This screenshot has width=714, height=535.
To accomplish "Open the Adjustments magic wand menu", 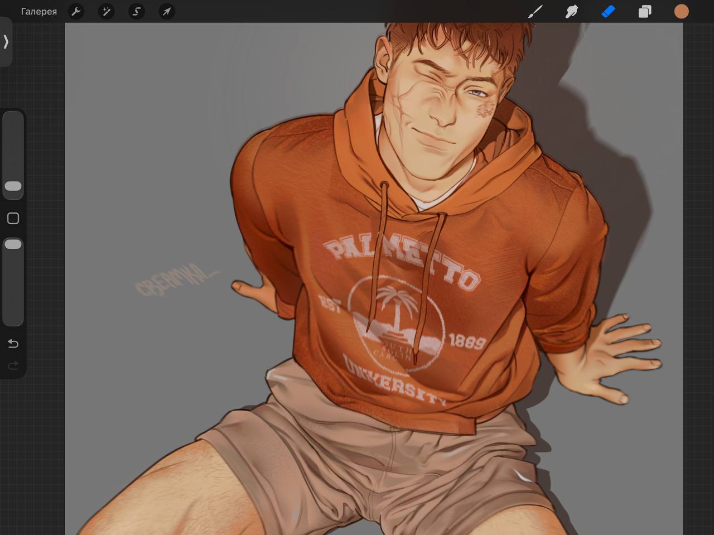I will tap(106, 11).
